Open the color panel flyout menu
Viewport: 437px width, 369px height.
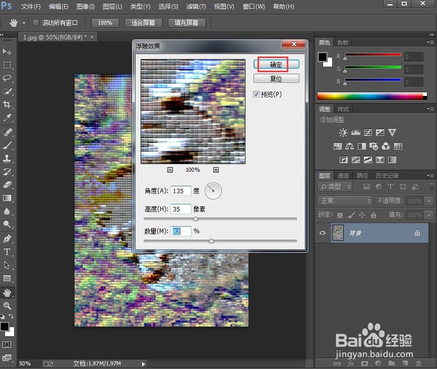point(430,42)
